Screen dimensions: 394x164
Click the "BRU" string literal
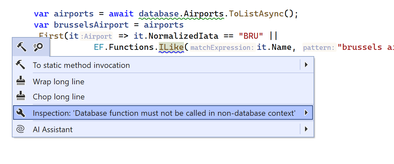click(x=251, y=36)
